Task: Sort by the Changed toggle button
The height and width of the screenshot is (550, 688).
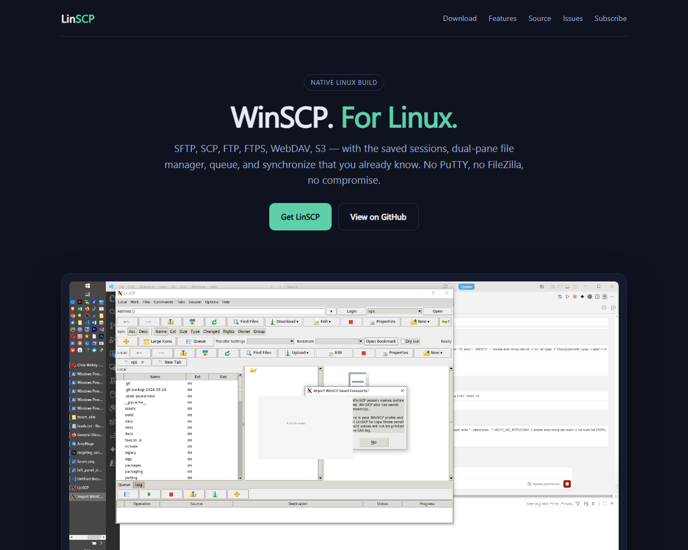Action: click(211, 331)
